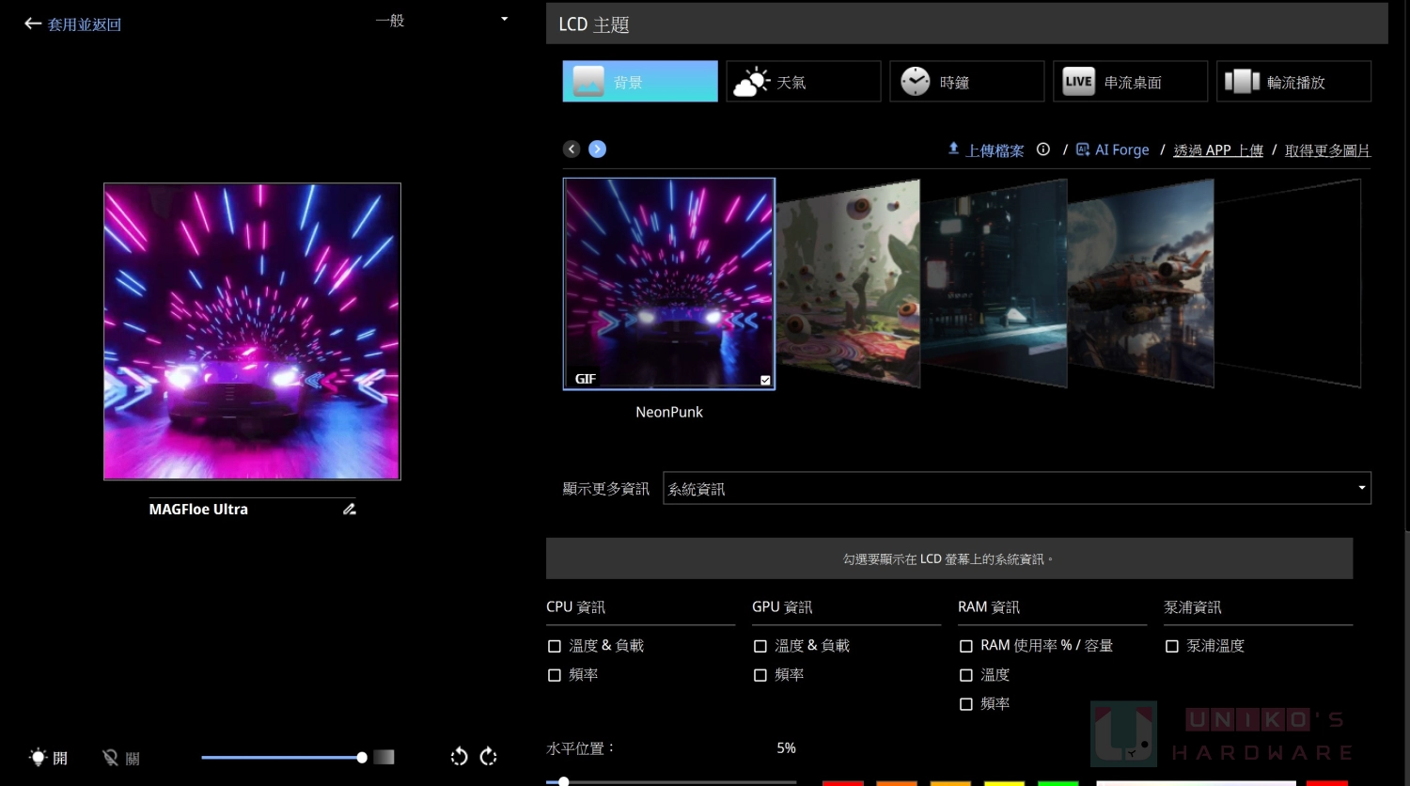Select the 時鐘 theme tab
This screenshot has width=1410, height=786.
click(966, 82)
